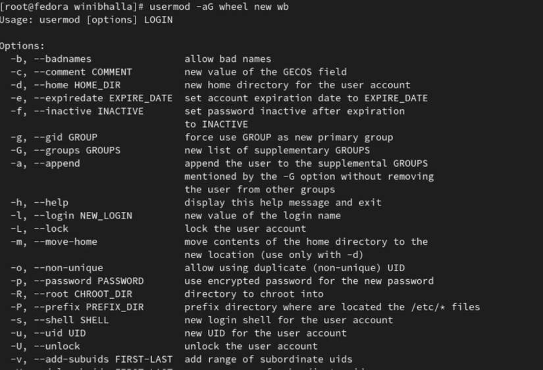Click the --password PASSWORD option
The image size is (543, 370).
[77, 280]
